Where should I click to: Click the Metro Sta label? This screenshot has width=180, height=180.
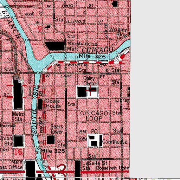pos(18,117)
